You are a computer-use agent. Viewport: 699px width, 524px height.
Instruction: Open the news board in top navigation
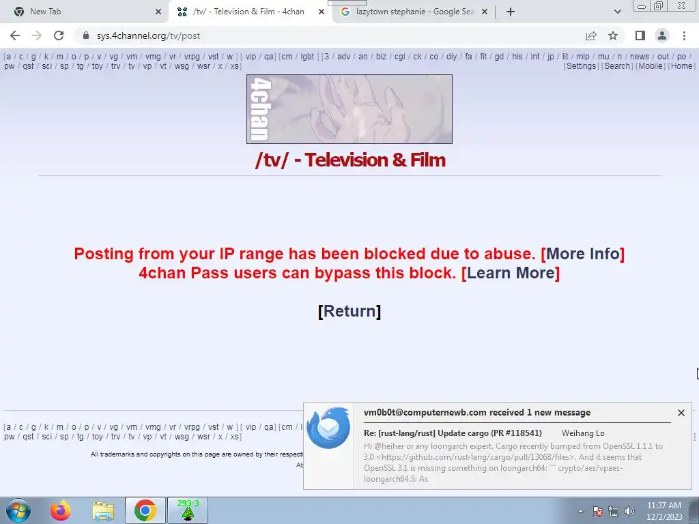(639, 57)
